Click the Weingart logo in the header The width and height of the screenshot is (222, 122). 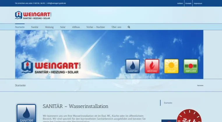(x=33, y=15)
